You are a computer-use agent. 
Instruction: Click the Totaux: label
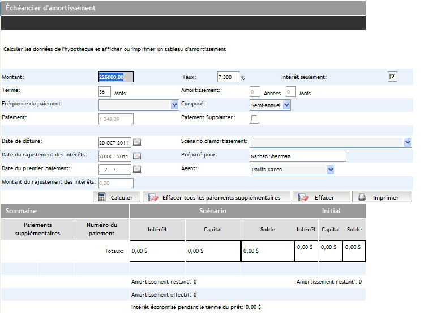coord(114,251)
